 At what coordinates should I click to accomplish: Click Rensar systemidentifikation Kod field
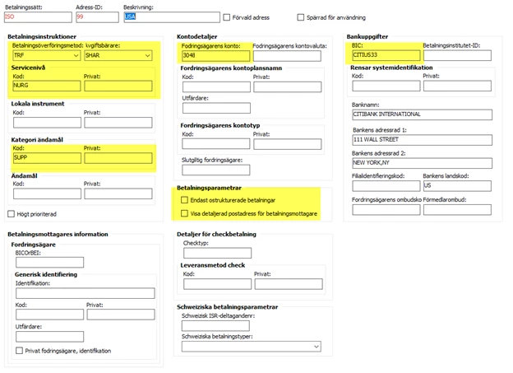[x=386, y=86]
